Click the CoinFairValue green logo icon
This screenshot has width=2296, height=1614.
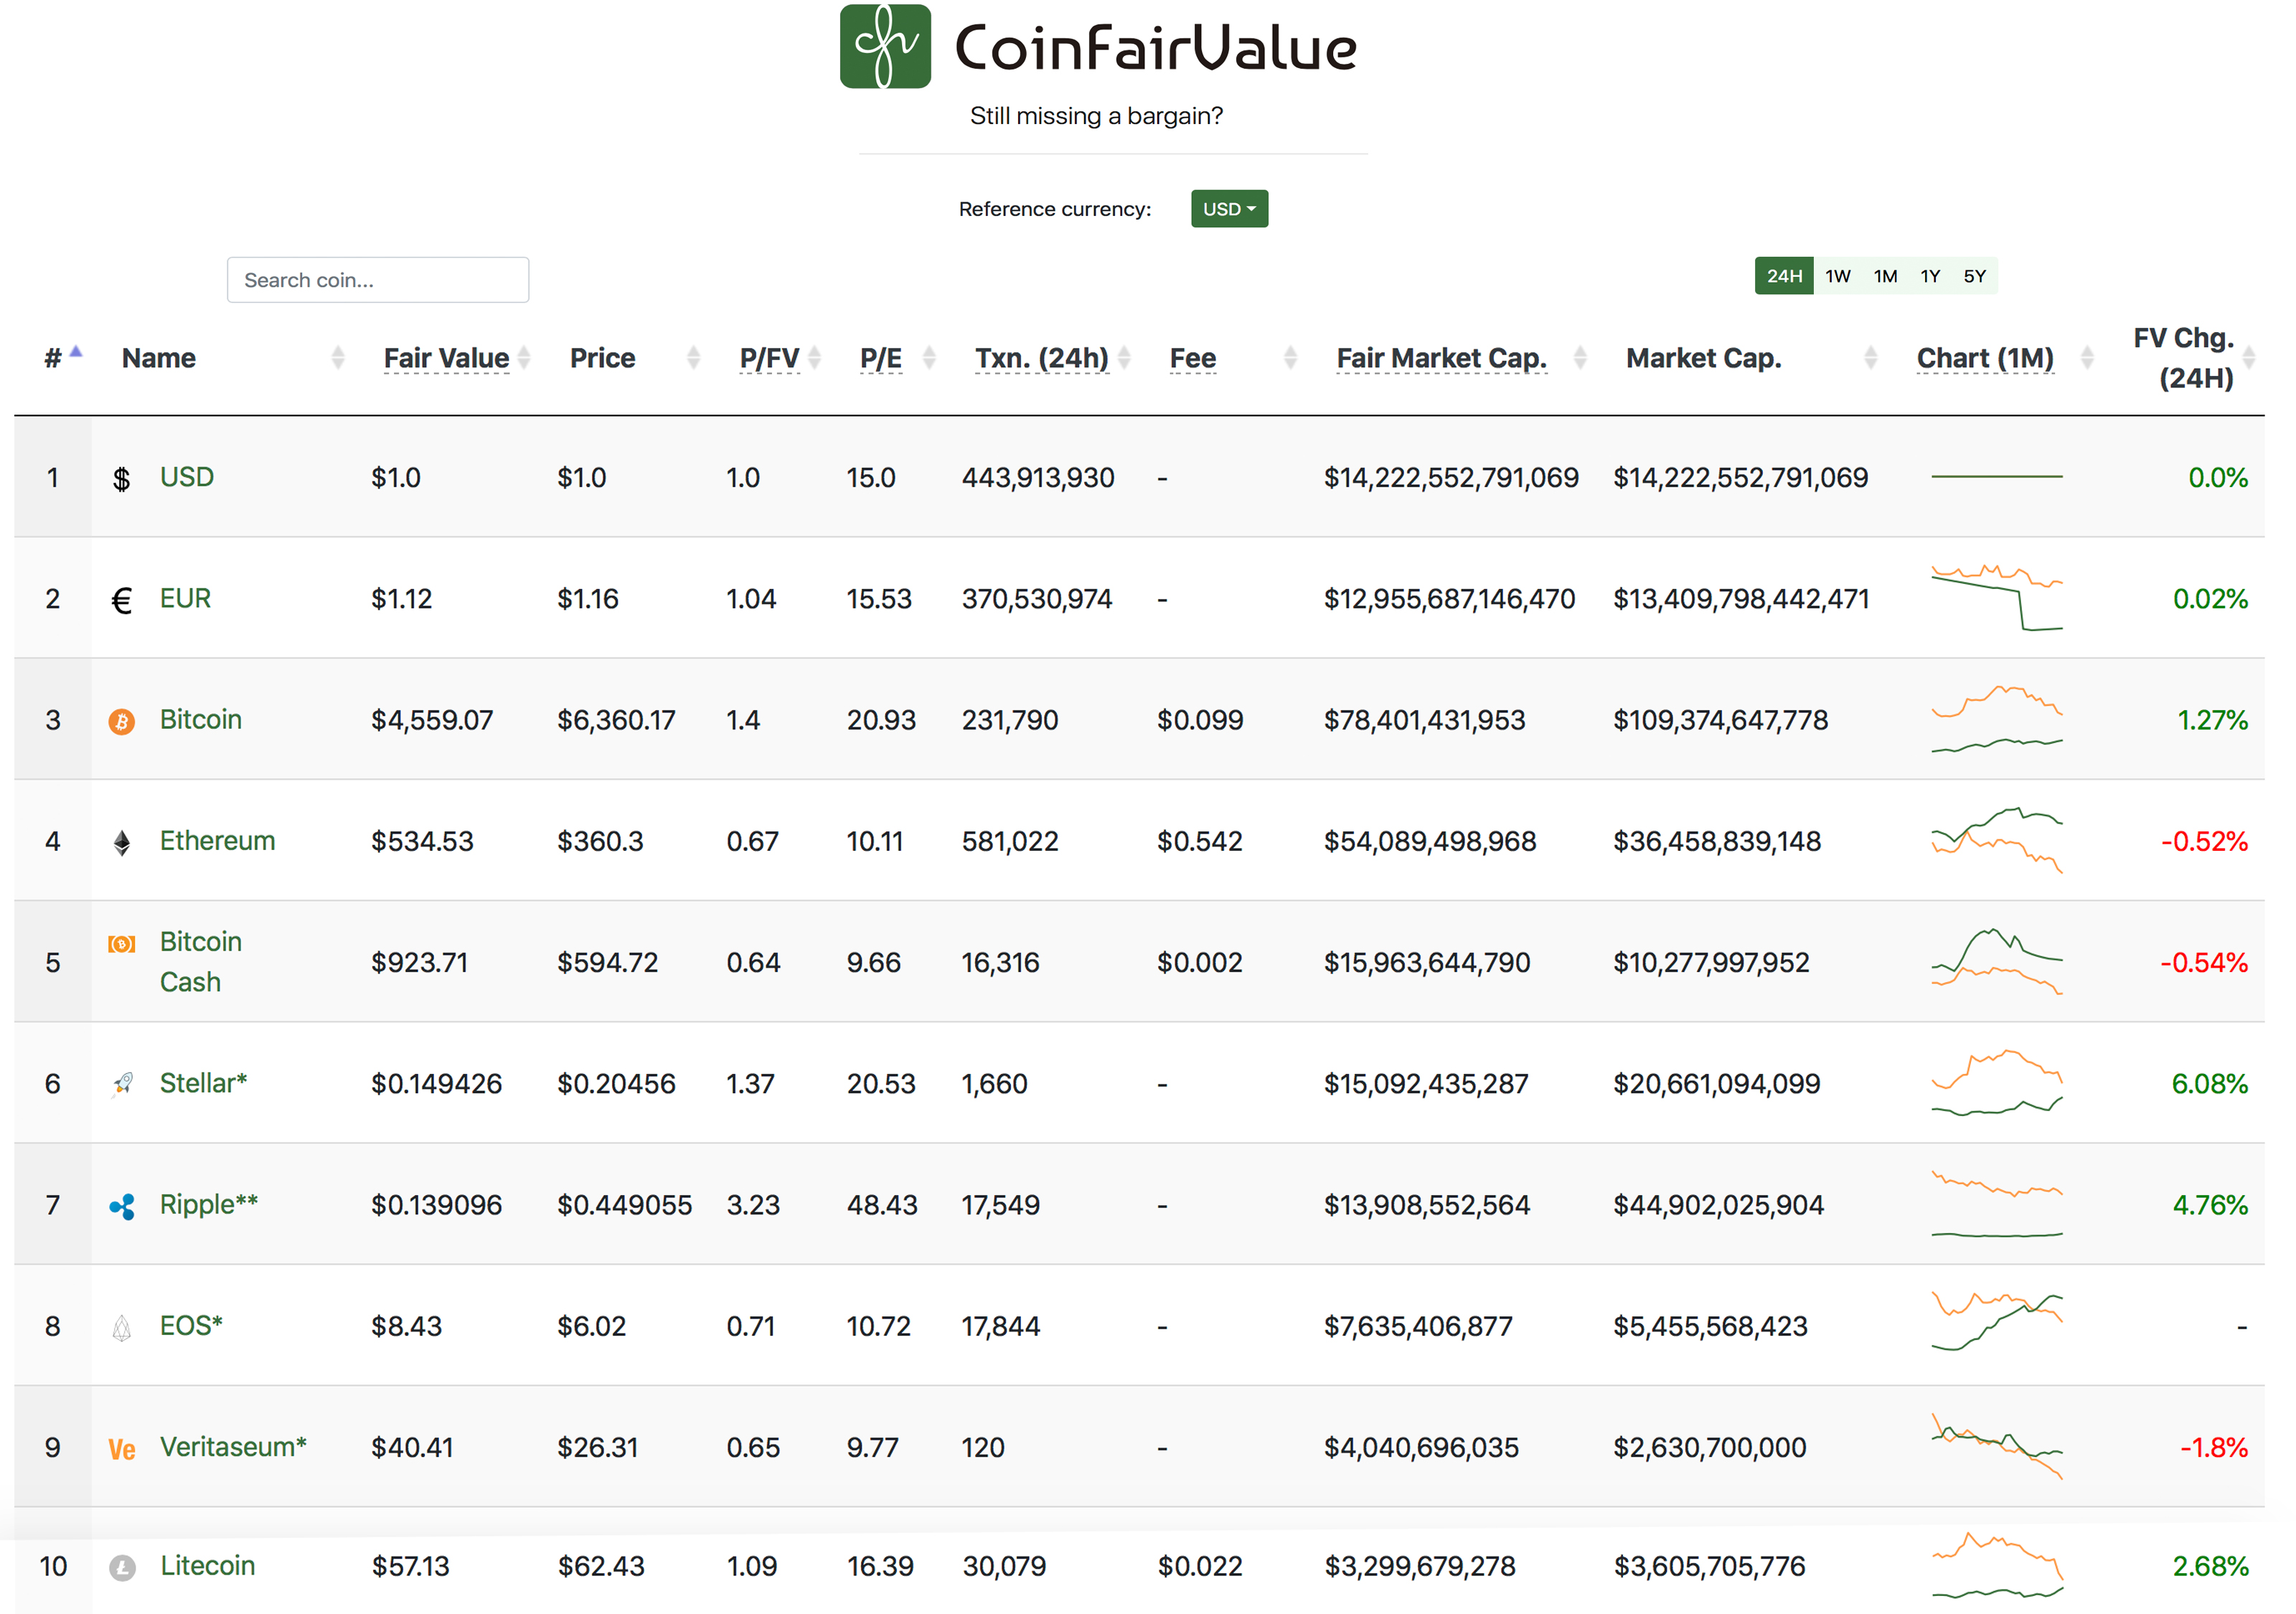click(885, 46)
